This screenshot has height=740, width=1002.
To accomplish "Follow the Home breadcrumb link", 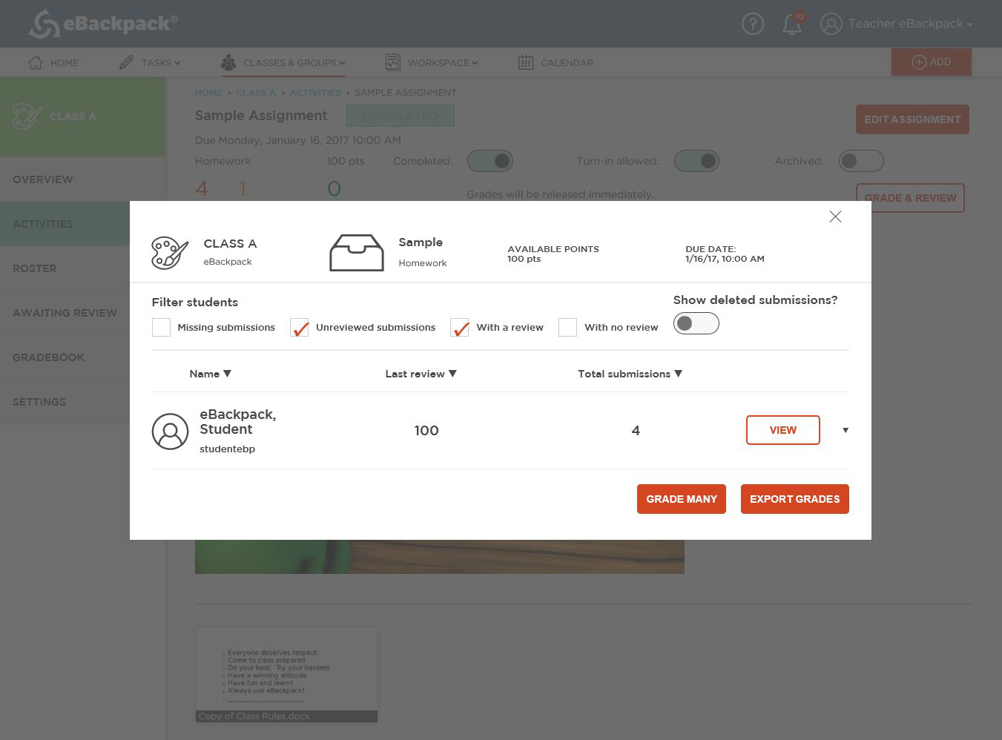I will point(208,93).
